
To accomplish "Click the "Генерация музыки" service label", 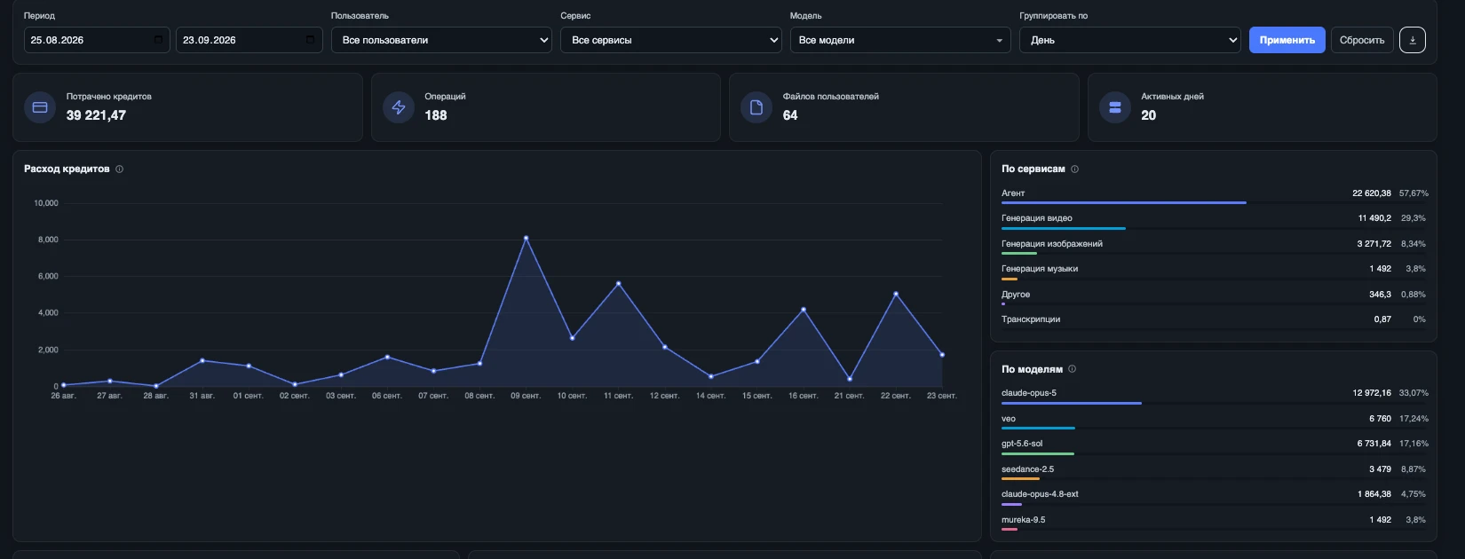I will pos(1040,269).
